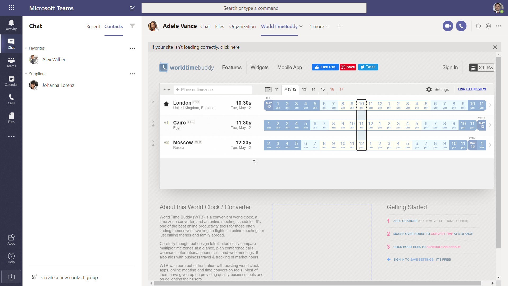Show more apps ellipsis in left rail
Screen dimensions: 508x286
(x=11, y=136)
